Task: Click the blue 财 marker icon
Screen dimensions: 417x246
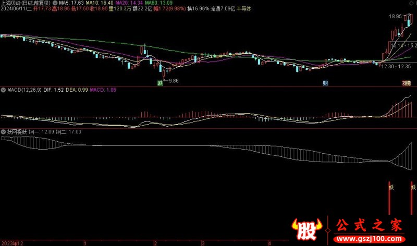Action: (325, 83)
